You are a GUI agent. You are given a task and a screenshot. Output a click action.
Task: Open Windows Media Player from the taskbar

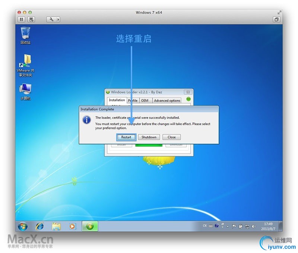coord(72,227)
